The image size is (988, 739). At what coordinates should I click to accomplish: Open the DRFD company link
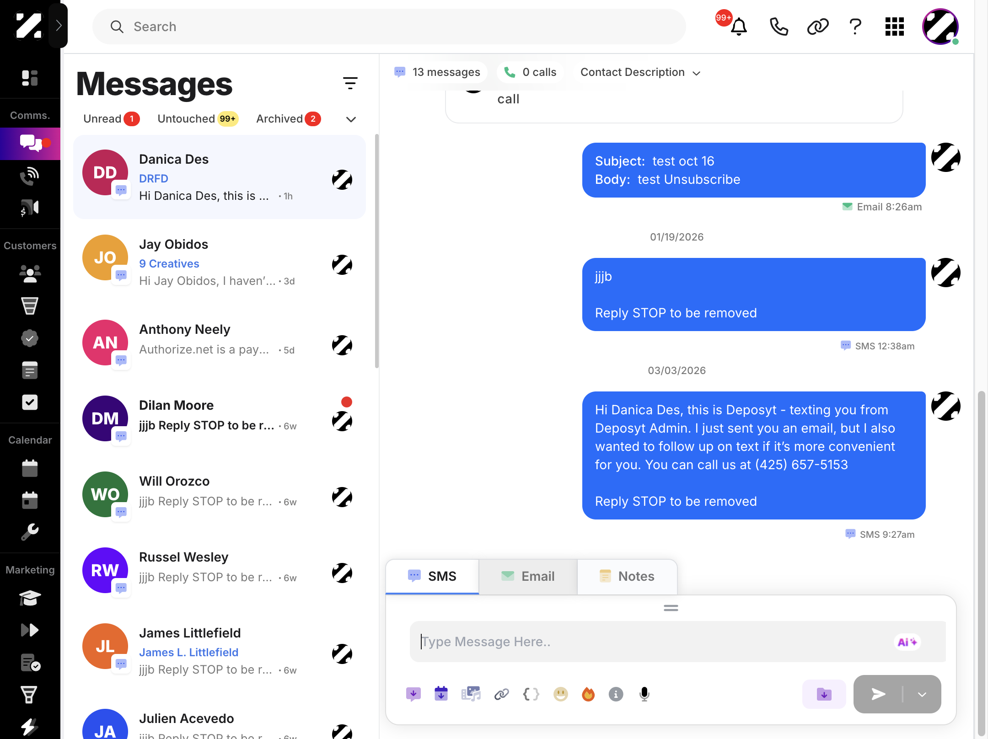click(x=153, y=179)
